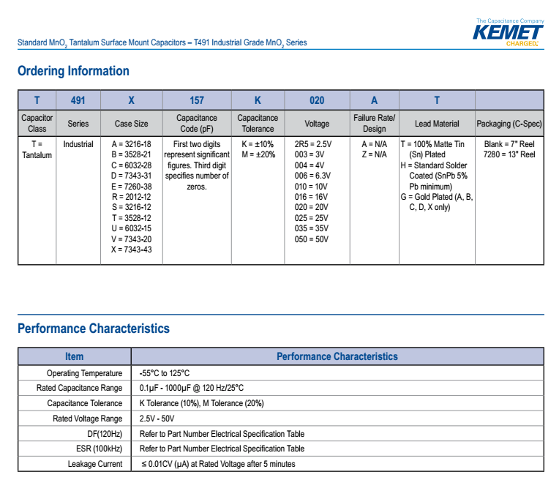The height and width of the screenshot is (491, 559).
Task: Select the Rated Voltage Range value 2.5V - 50V
Action: pyautogui.click(x=157, y=419)
